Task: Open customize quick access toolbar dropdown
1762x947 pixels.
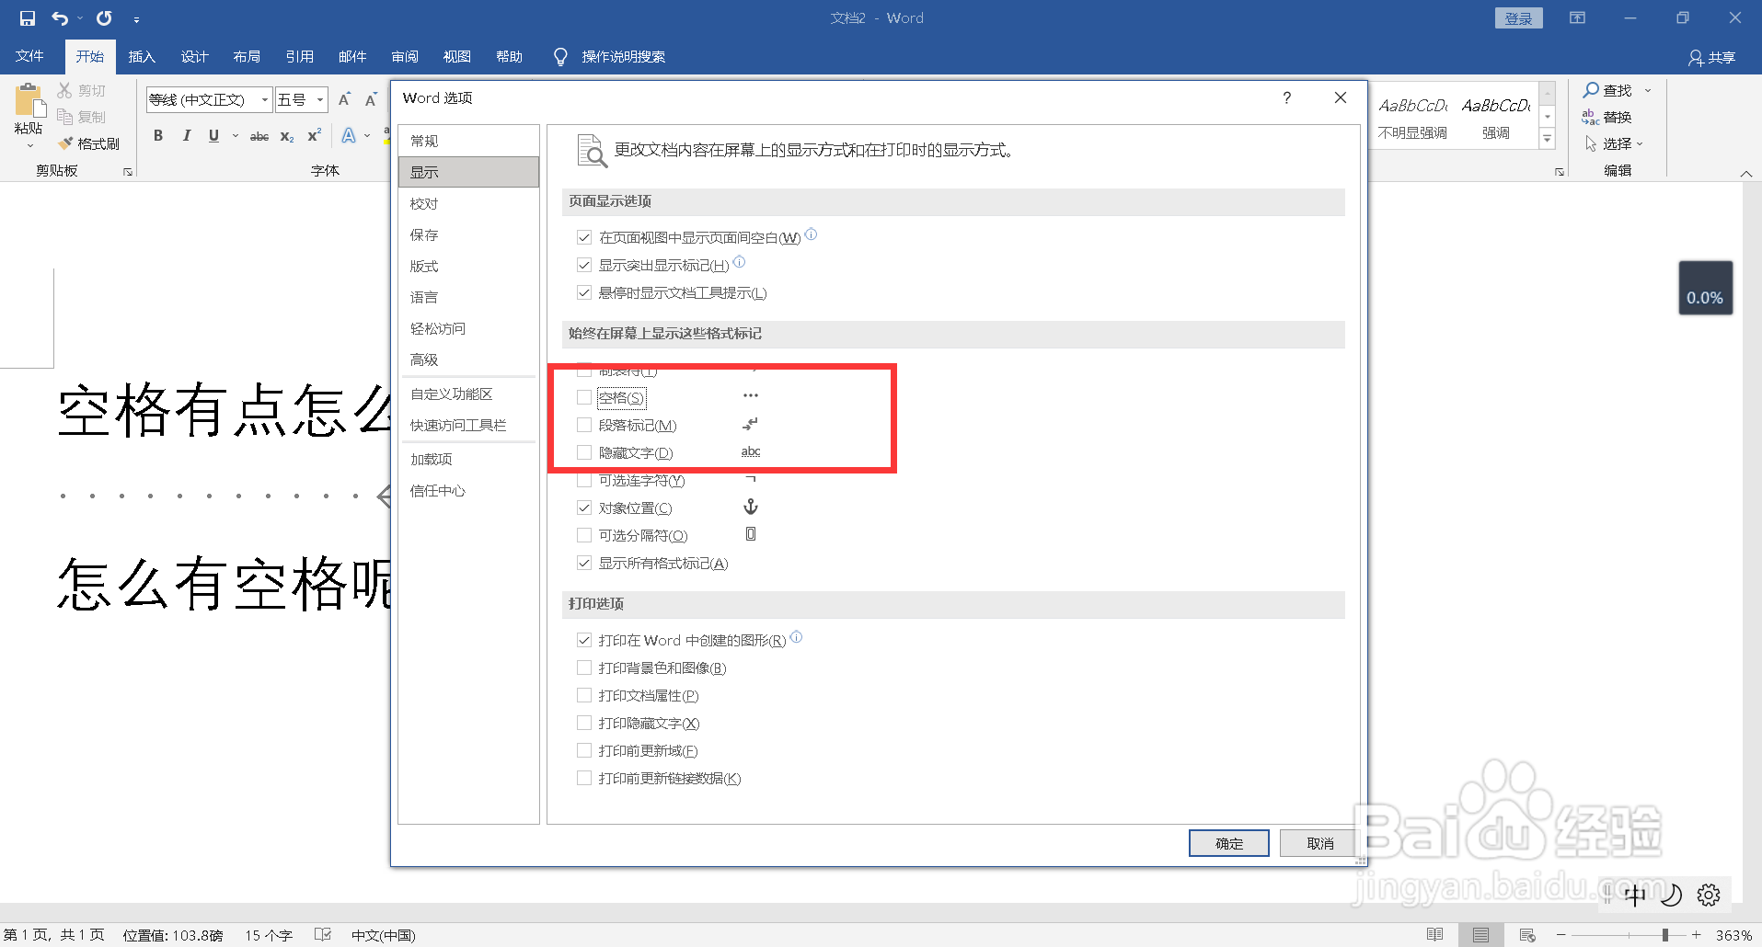Action: [x=136, y=19]
